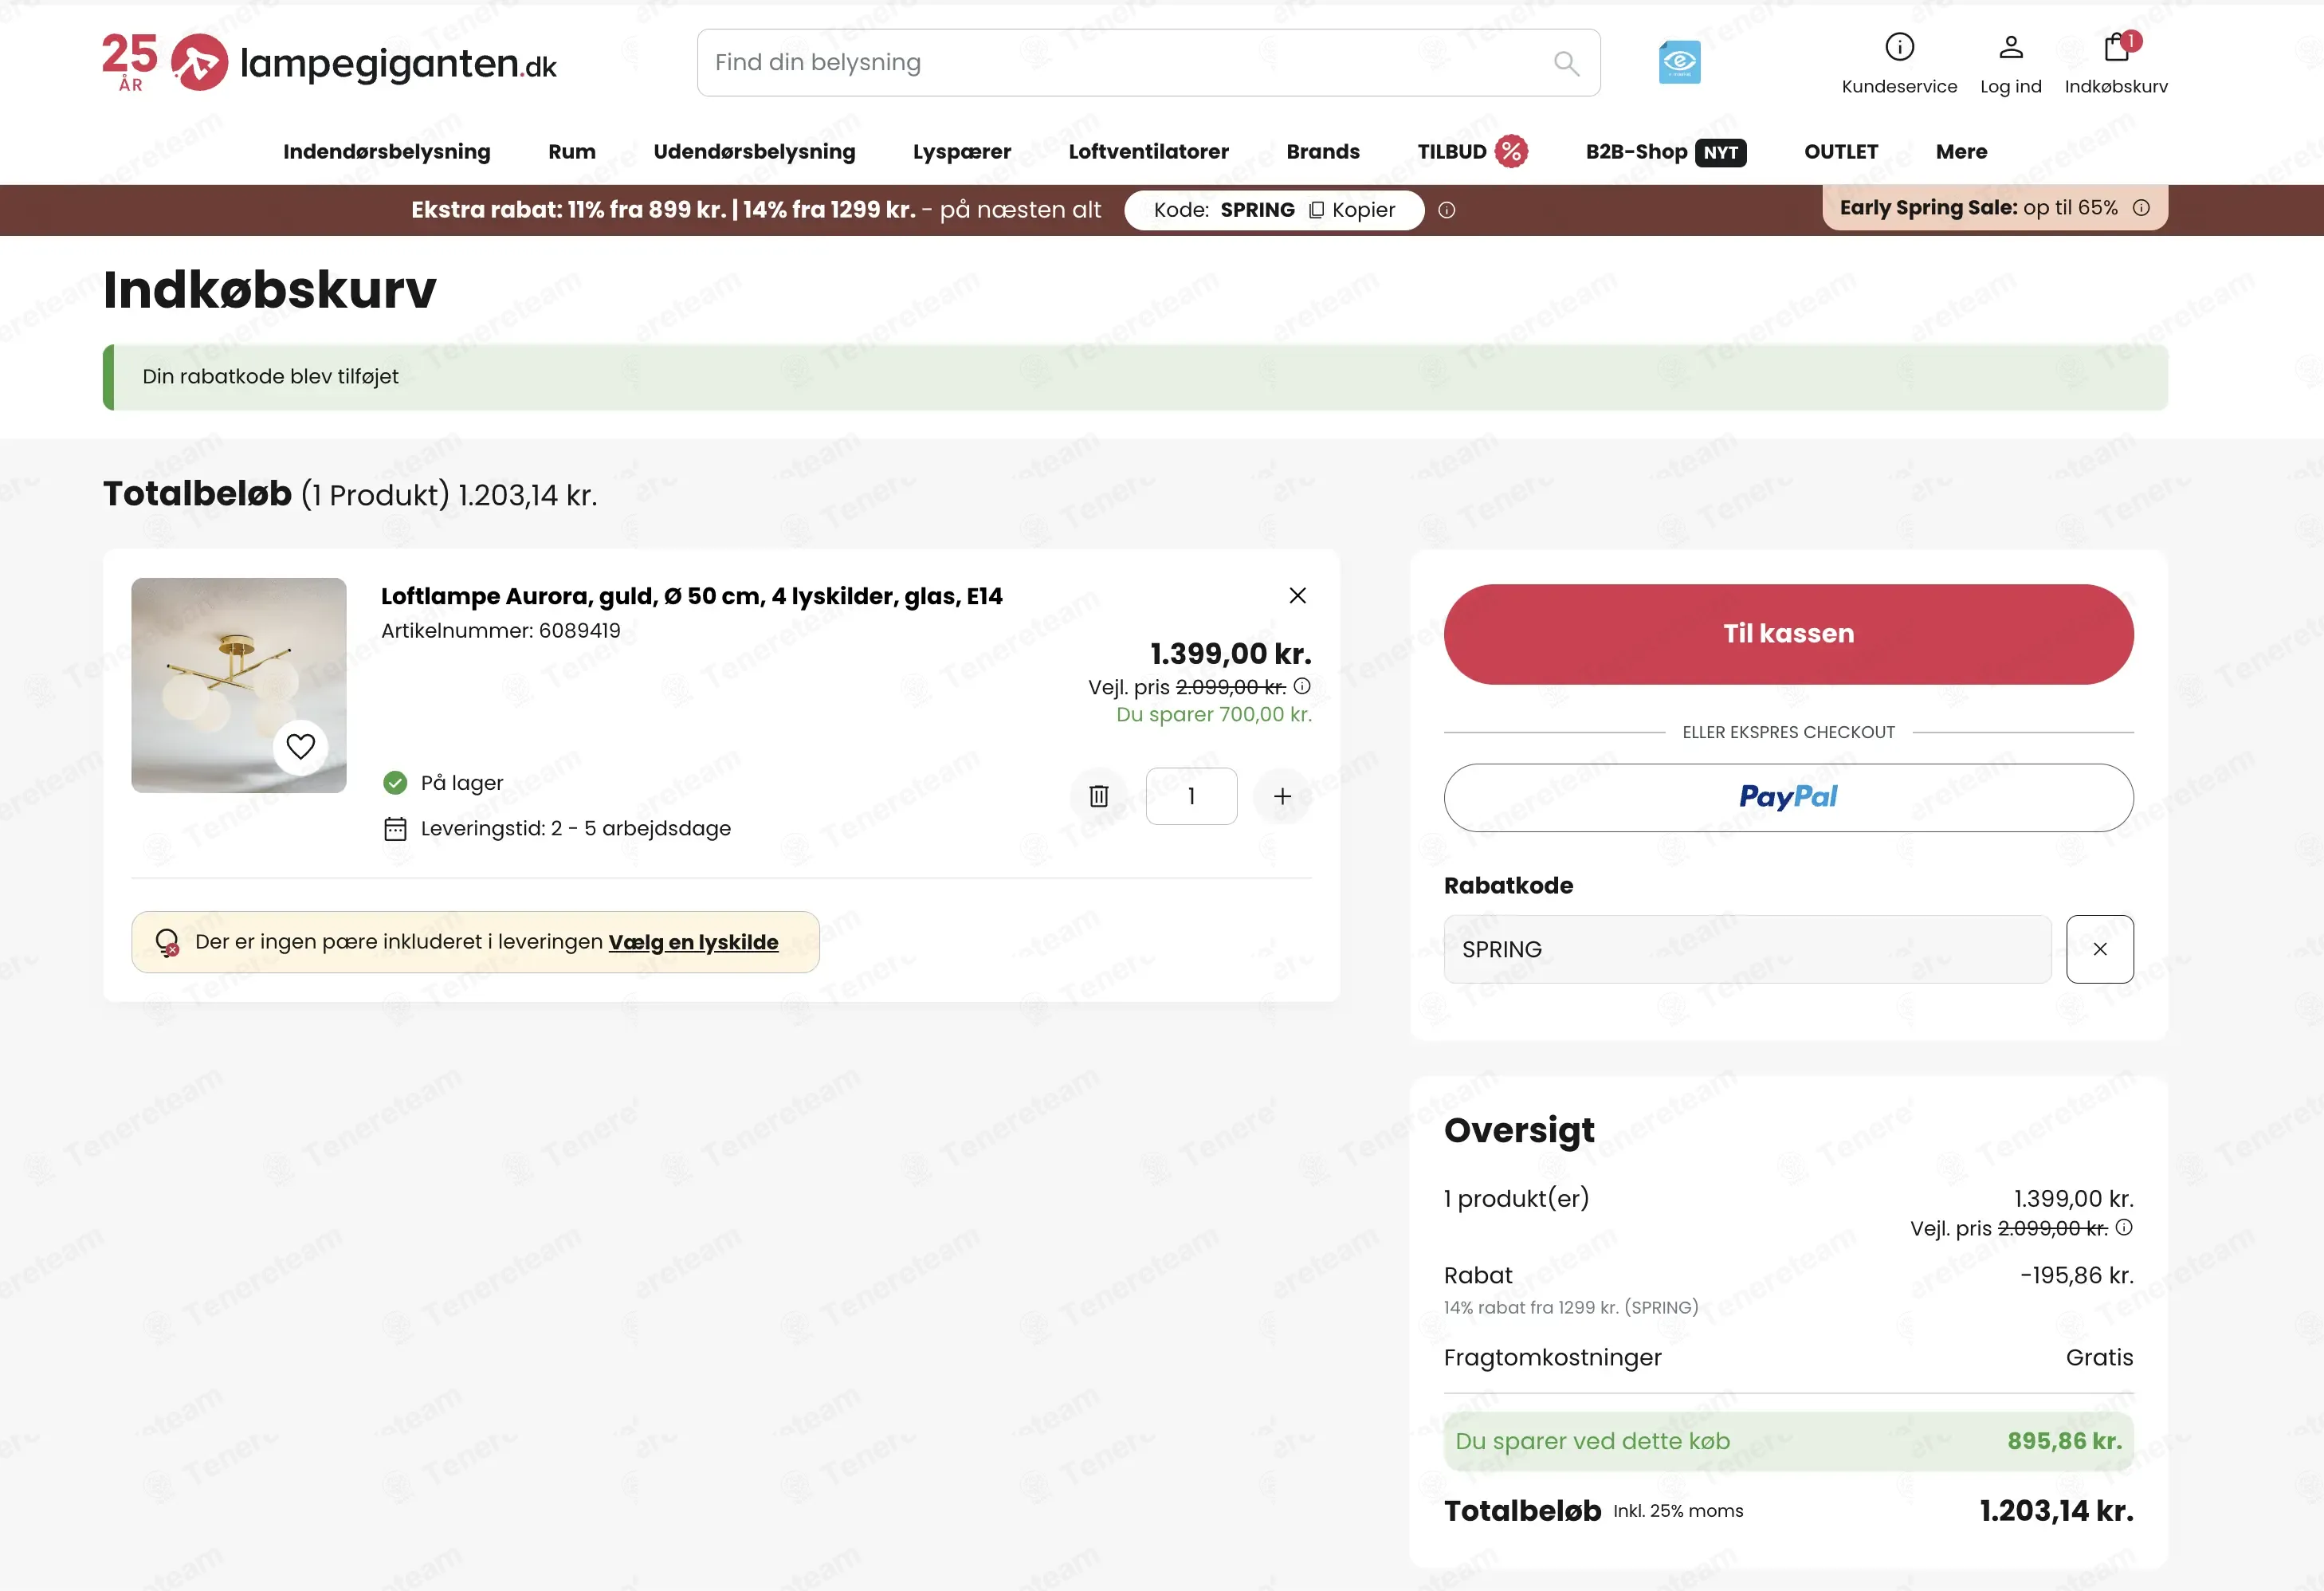The width and height of the screenshot is (2324, 1591).
Task: Increase quantity with the plus button
Action: coord(1282,796)
